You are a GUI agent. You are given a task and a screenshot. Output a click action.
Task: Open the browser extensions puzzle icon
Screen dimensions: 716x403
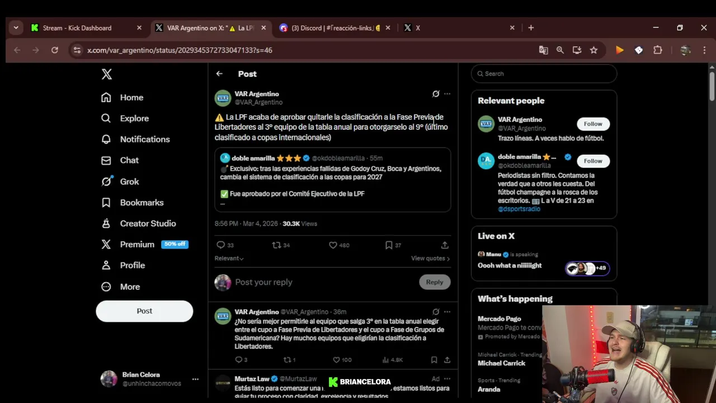coord(658,50)
